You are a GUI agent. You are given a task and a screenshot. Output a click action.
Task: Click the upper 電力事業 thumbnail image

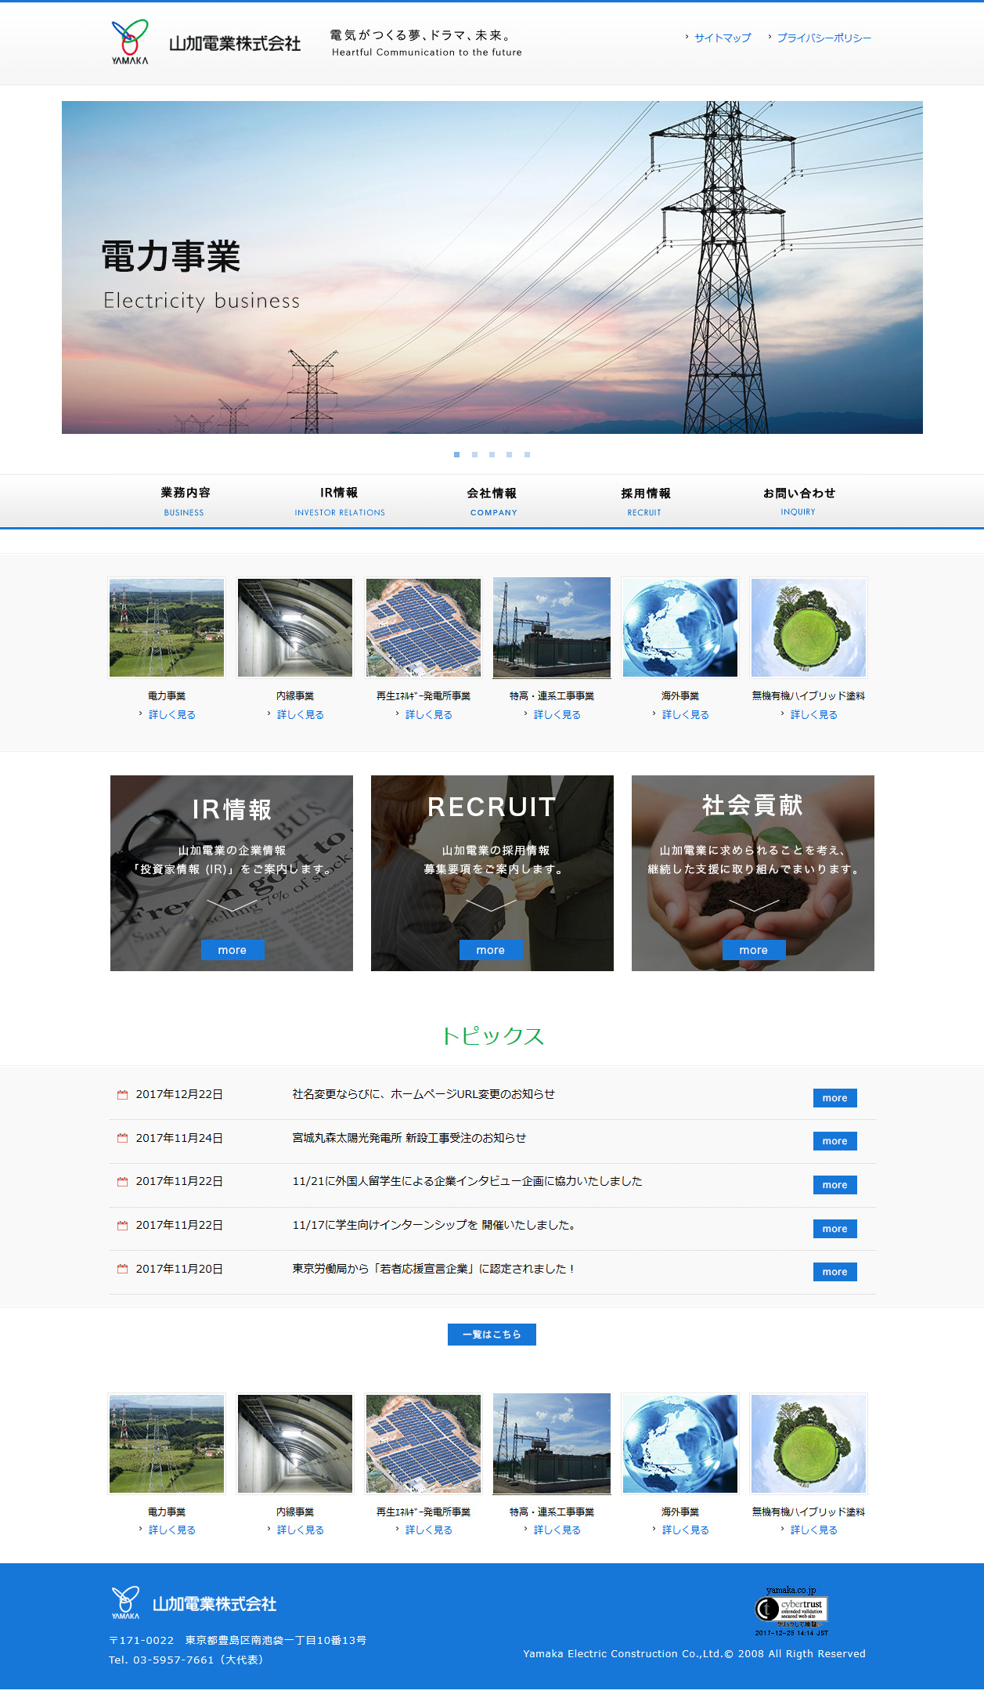point(167,627)
